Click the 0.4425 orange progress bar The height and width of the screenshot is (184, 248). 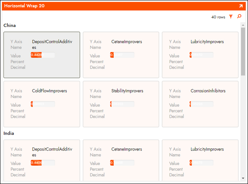[43, 55]
